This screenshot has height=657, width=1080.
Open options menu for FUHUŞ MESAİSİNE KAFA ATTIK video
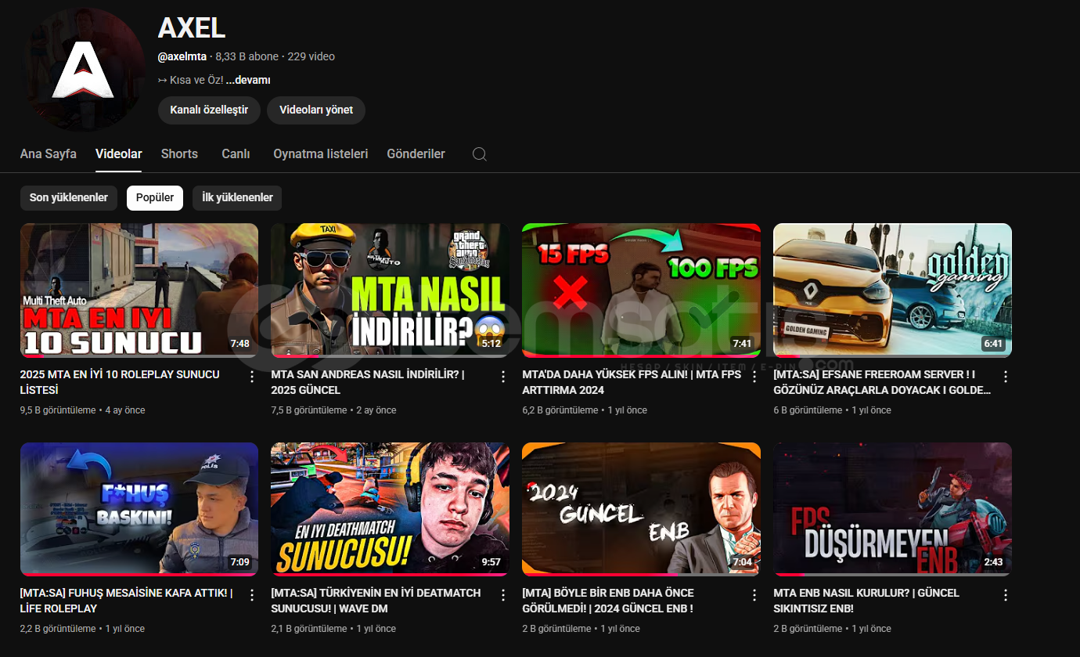click(252, 595)
